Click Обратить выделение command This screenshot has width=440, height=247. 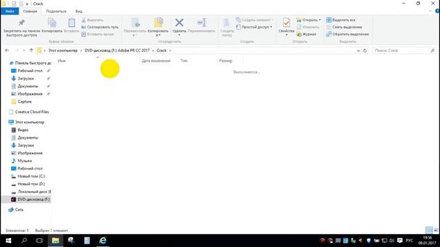pyautogui.click(x=347, y=34)
